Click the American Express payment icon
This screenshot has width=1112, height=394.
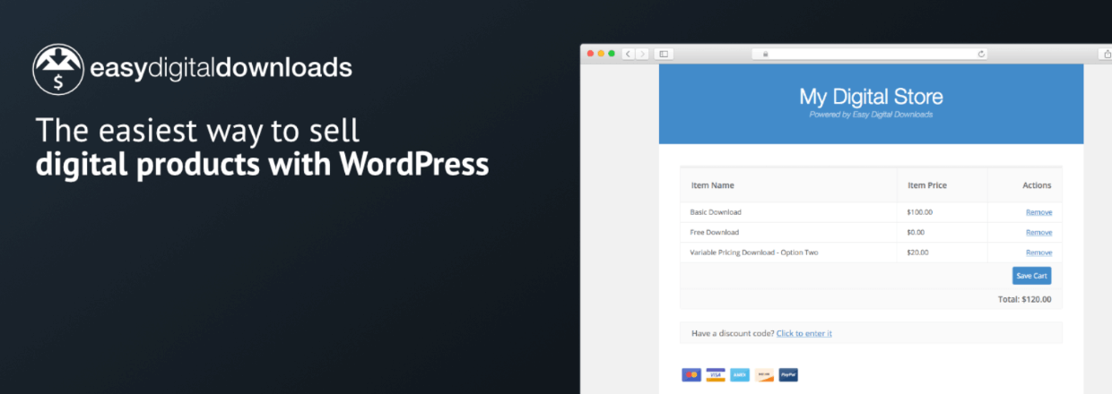pyautogui.click(x=740, y=374)
